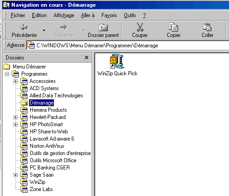Click the Norton AntiVirus folder icon

[x=24, y=146]
